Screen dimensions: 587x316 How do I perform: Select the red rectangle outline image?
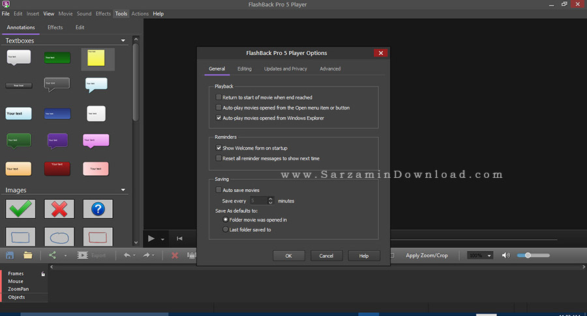point(98,237)
